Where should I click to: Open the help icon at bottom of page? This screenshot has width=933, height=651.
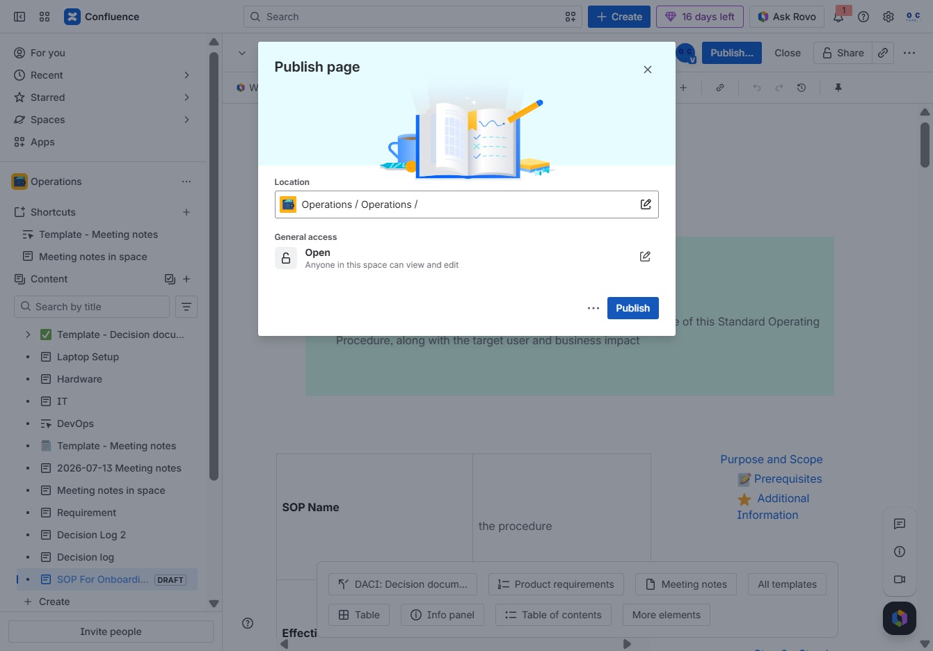point(248,623)
